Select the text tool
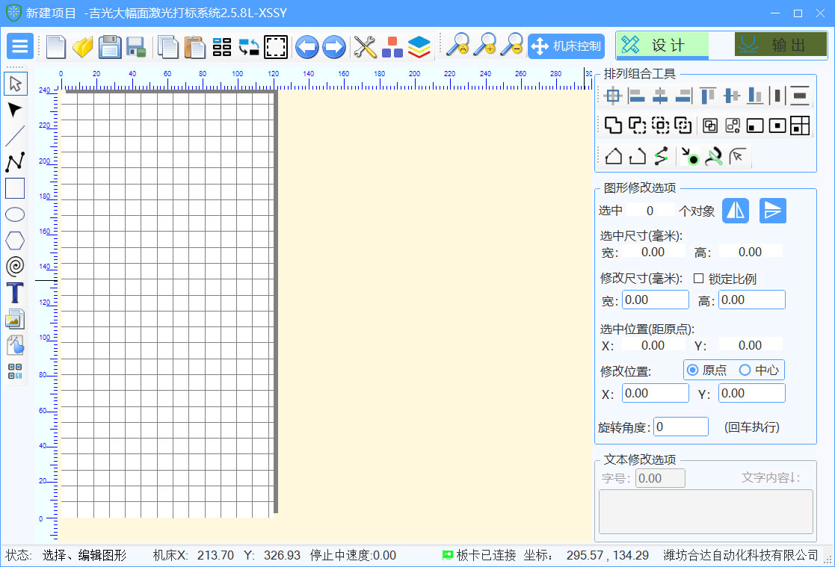Screen dimensions: 835x567 [x=15, y=293]
